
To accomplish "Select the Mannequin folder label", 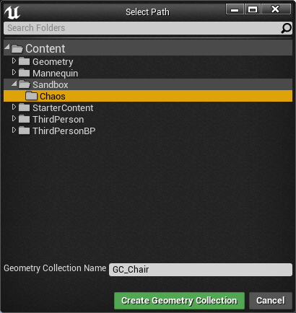I will (x=56, y=74).
